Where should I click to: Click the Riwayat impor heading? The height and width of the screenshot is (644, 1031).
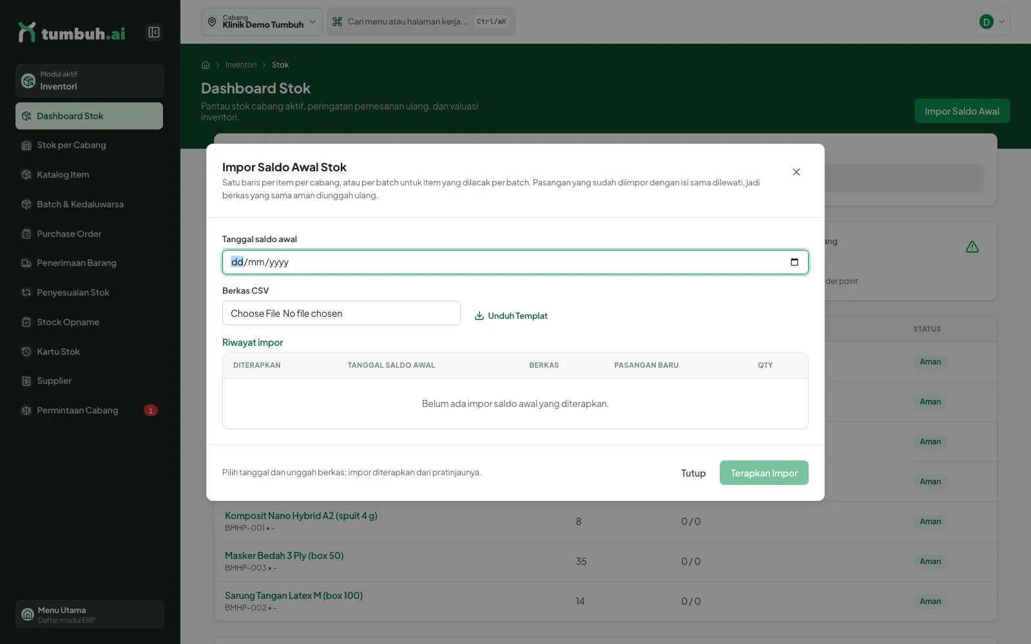click(x=253, y=343)
